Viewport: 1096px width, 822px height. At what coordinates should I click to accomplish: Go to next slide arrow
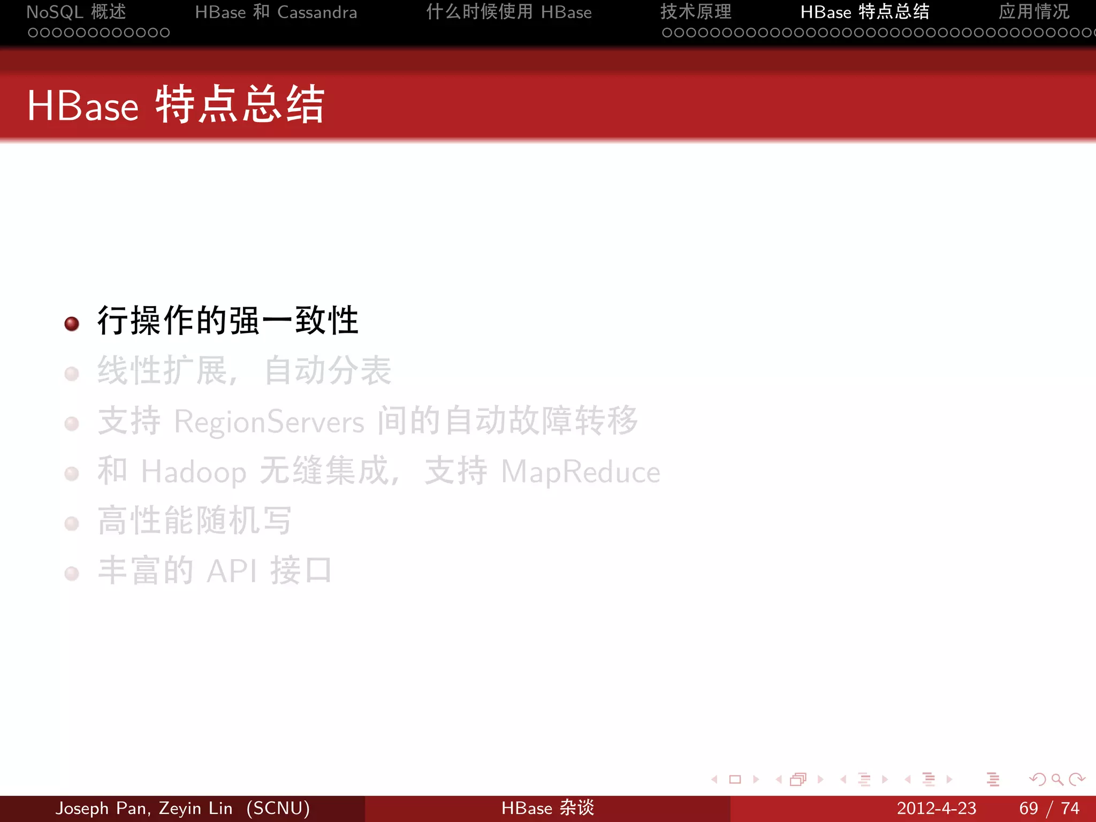(756, 780)
